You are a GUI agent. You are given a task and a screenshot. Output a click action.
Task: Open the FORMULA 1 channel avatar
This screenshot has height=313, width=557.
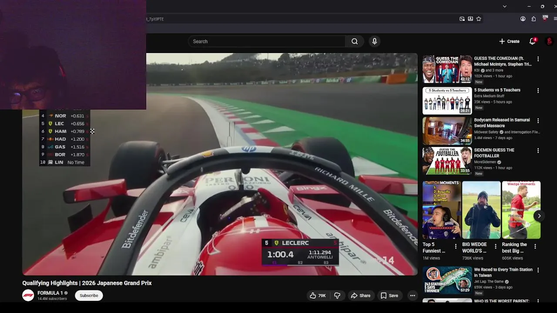[28, 296]
